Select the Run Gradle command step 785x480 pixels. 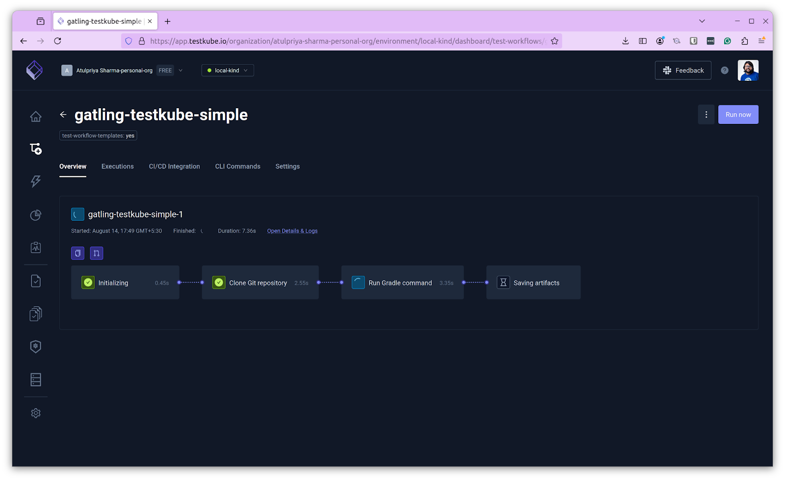[x=403, y=283]
